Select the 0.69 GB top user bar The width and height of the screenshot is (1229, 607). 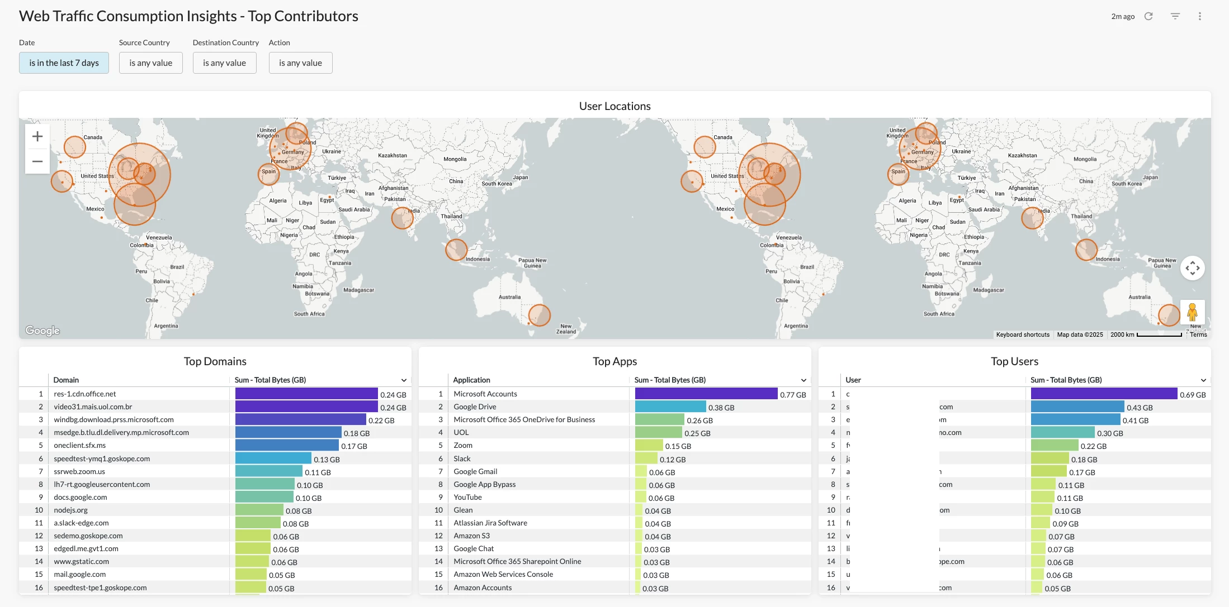(1104, 394)
